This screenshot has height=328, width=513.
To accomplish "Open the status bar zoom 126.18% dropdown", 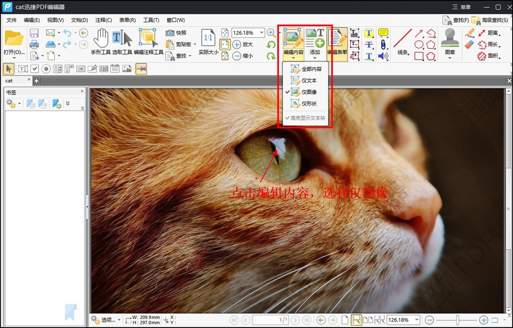I will point(417,320).
